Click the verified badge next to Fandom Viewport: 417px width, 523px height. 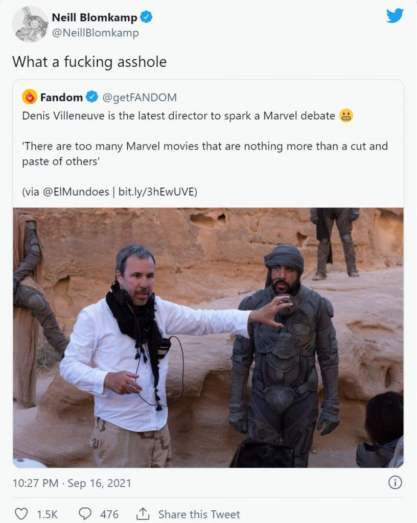pyautogui.click(x=92, y=97)
